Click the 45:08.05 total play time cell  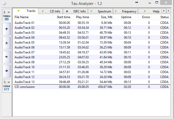[83, 87]
